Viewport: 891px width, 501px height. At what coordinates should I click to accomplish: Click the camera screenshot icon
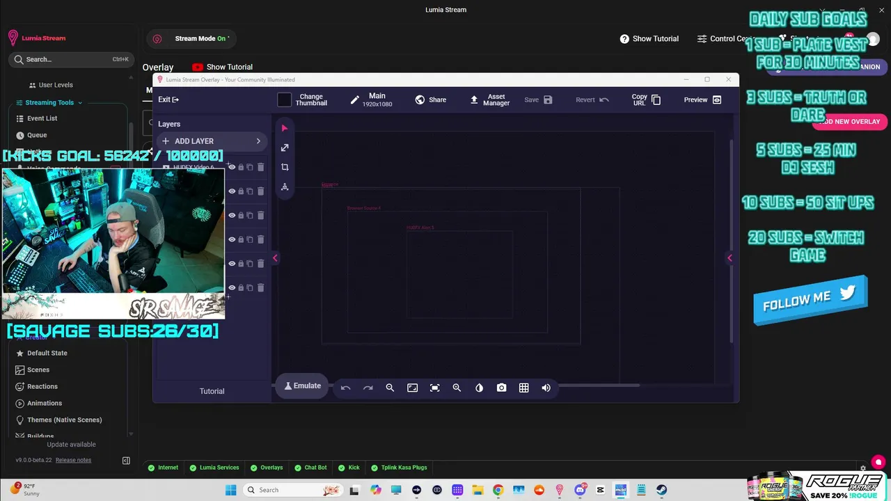point(501,388)
